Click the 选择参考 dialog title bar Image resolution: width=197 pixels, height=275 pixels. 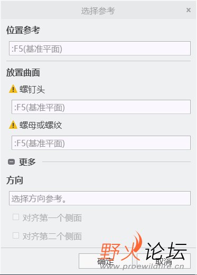(x=98, y=10)
